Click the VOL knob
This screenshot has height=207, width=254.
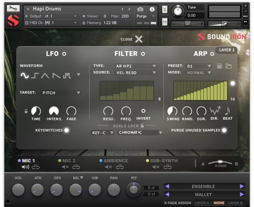(18, 190)
